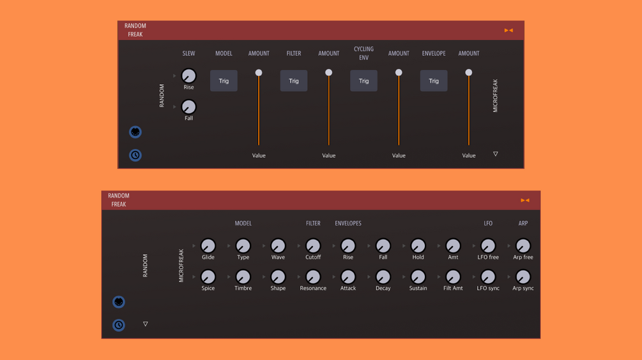Expand the triangle under RANDOM in bottom panel
The width and height of the screenshot is (642, 360).
[146, 324]
